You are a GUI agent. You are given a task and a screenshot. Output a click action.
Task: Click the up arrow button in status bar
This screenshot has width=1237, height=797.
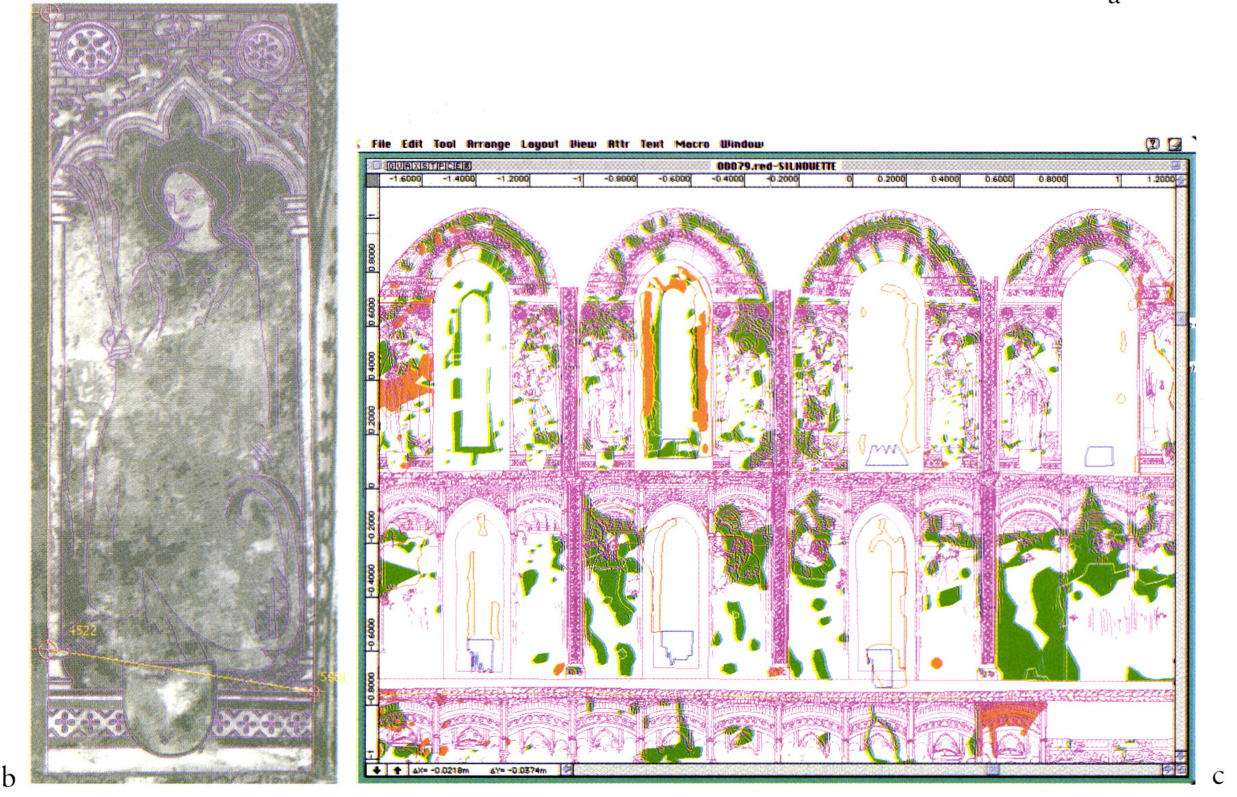(397, 770)
